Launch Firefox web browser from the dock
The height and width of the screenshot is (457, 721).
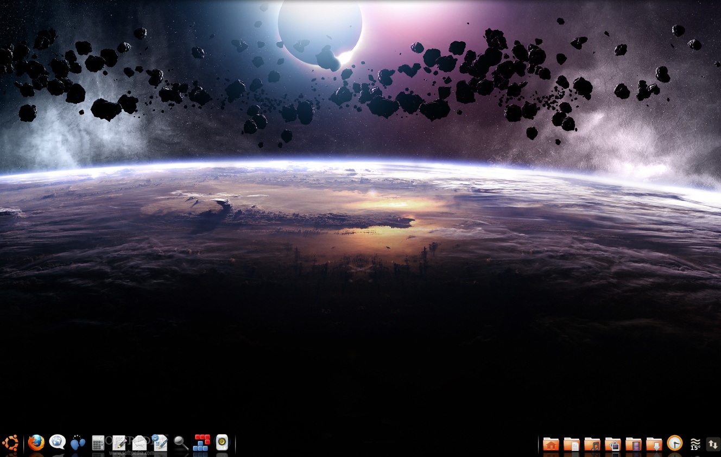(x=36, y=443)
